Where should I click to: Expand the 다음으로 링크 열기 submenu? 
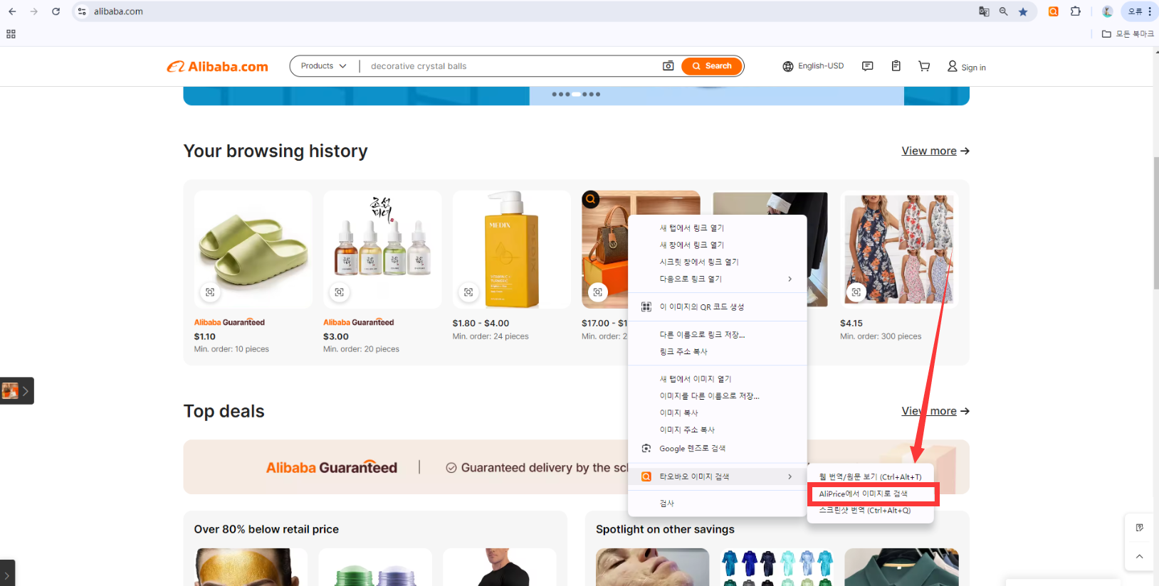[x=718, y=279]
